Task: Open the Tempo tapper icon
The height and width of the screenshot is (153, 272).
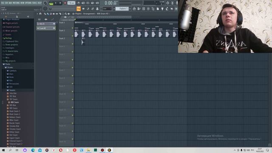Action: pos(167,8)
